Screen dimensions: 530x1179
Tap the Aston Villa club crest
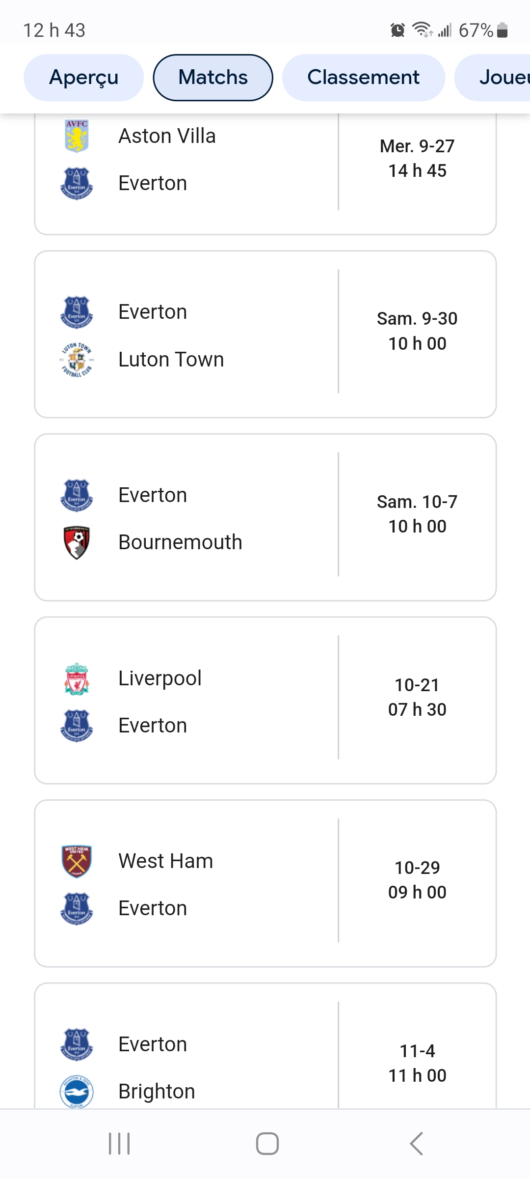(77, 136)
